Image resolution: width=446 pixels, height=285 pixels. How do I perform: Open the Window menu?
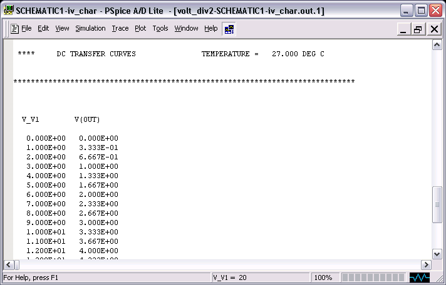pos(186,28)
